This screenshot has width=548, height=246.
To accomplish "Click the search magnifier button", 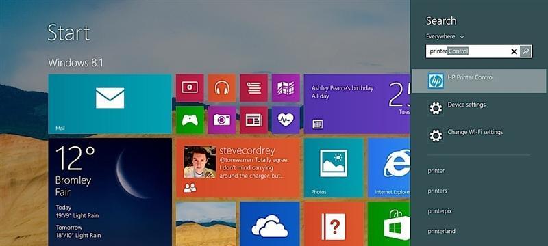I will (525, 51).
